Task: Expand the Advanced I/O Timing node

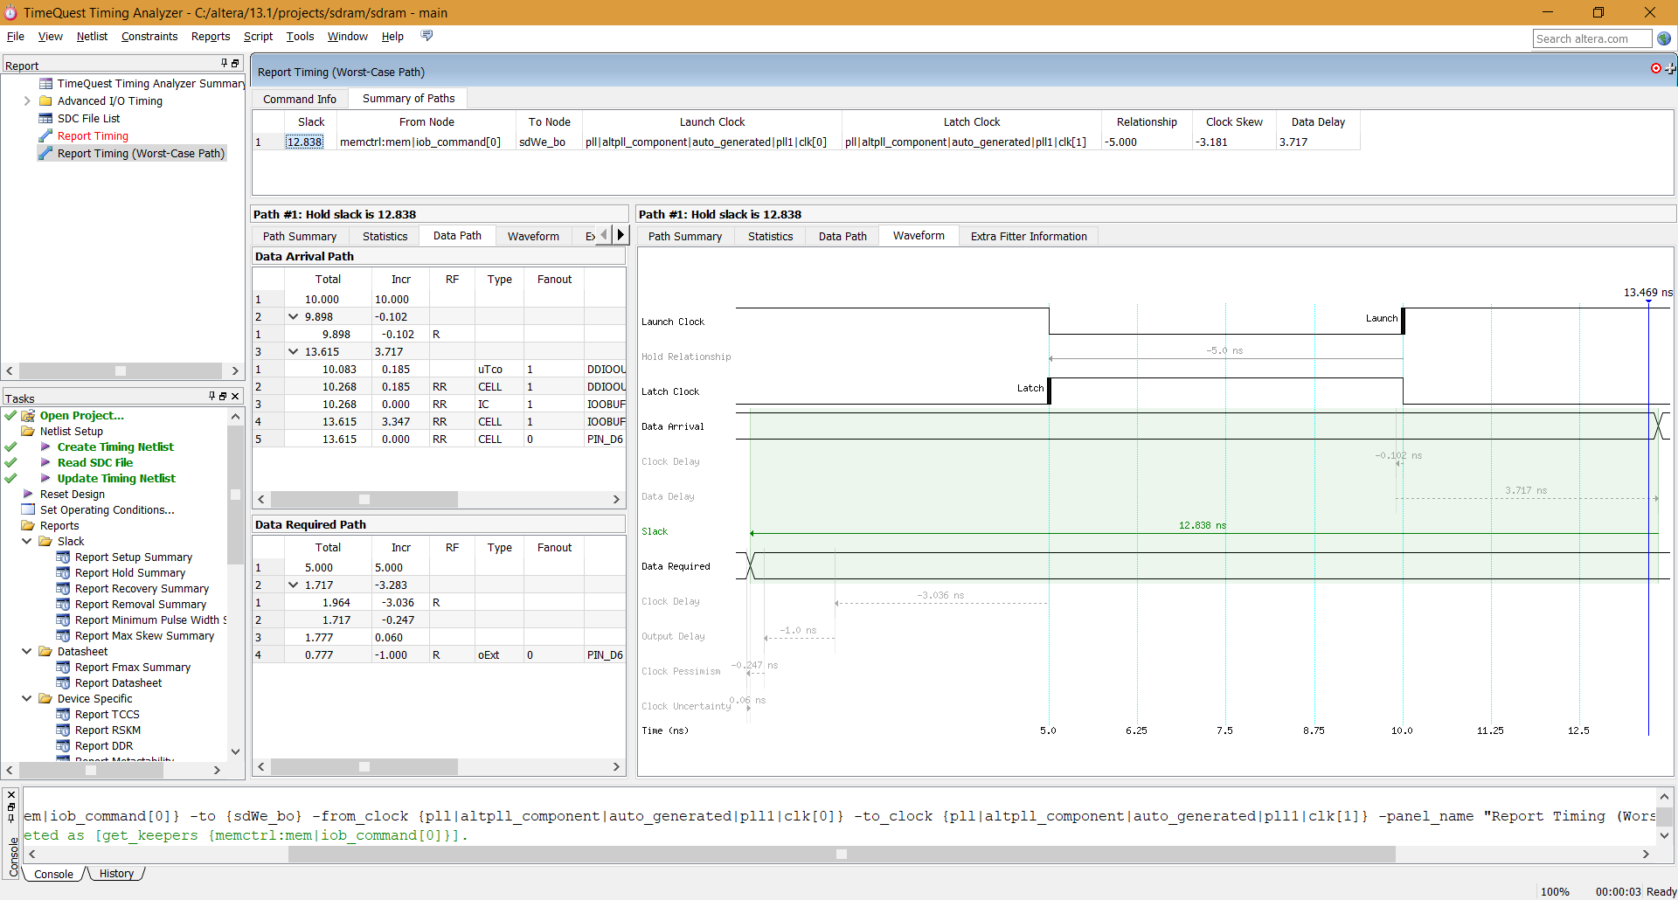Action: (x=27, y=101)
